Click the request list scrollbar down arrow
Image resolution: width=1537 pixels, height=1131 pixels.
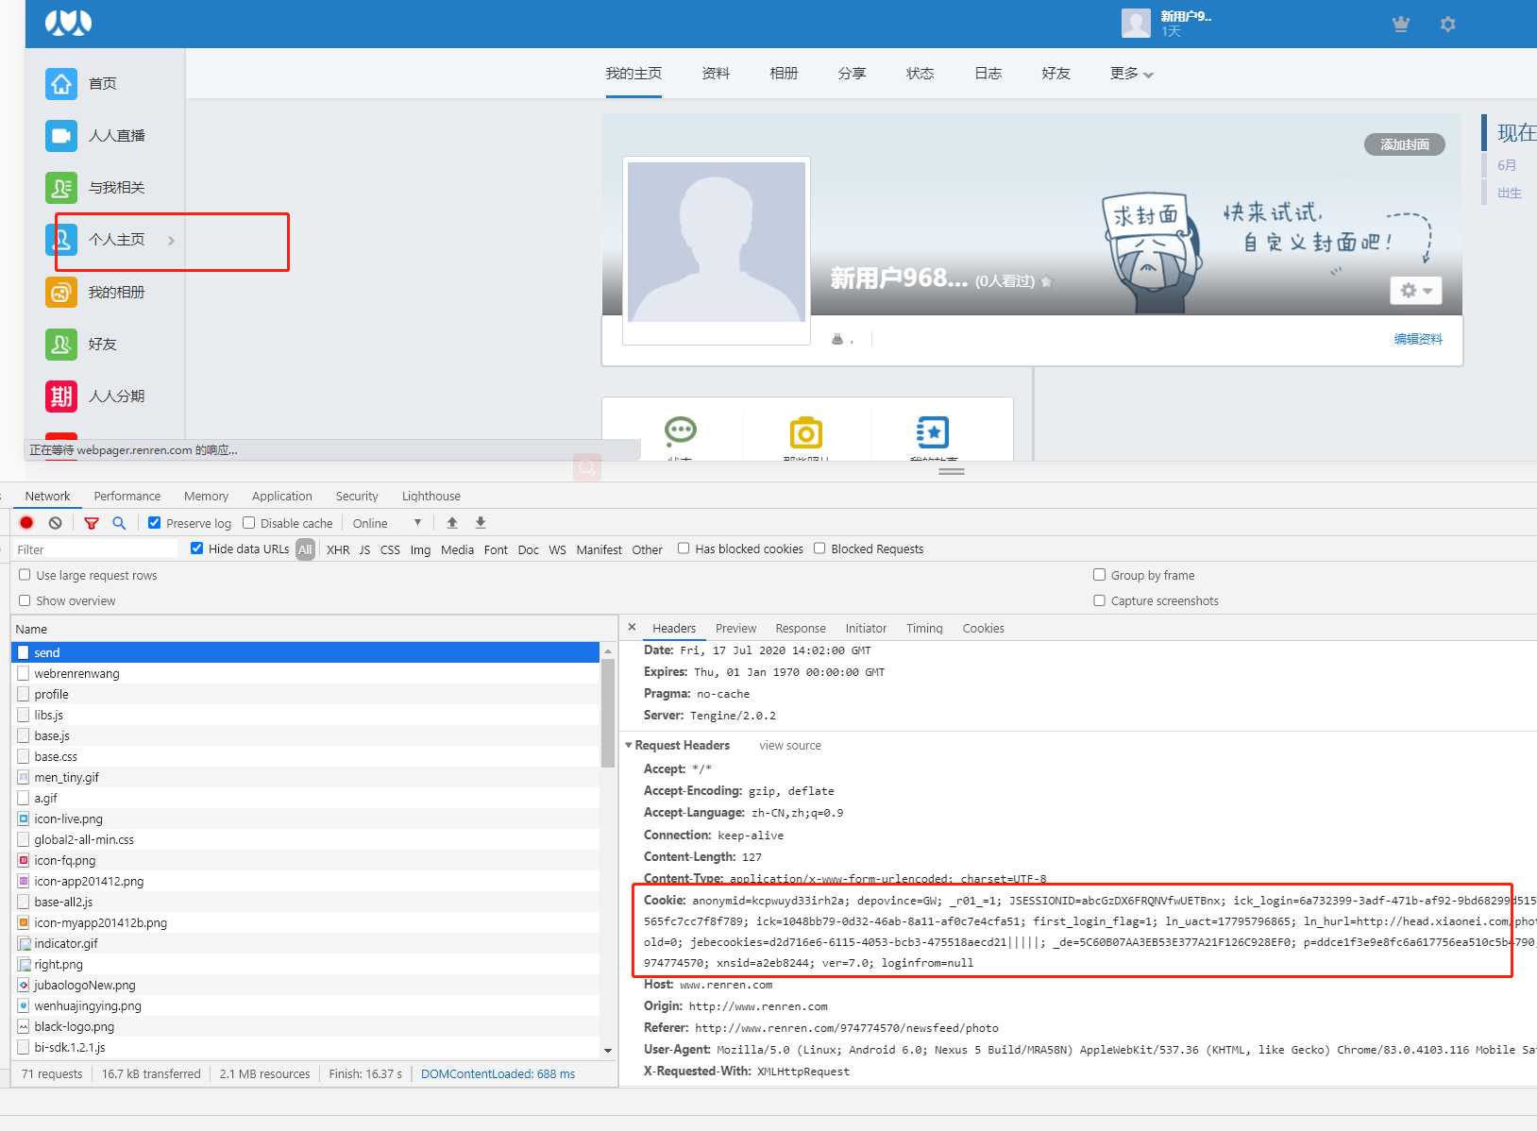click(608, 1050)
